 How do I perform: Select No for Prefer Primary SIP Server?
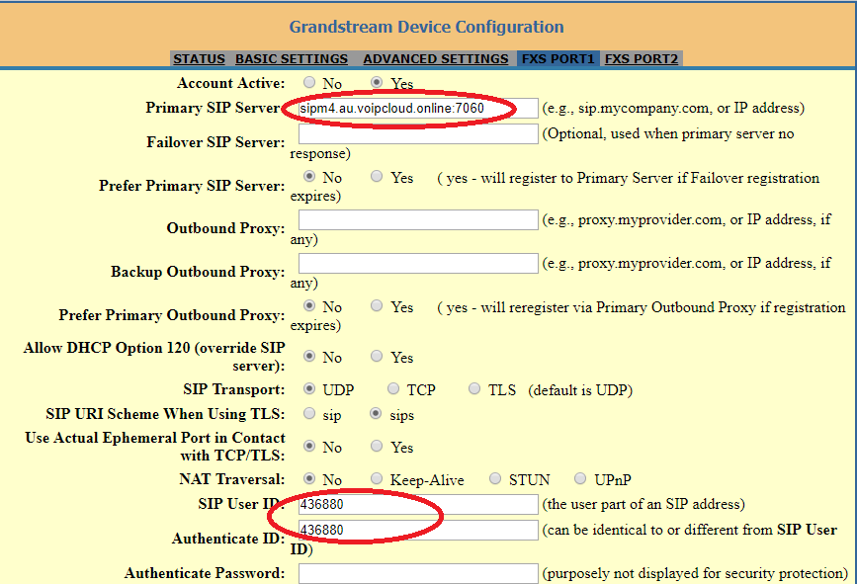click(309, 177)
